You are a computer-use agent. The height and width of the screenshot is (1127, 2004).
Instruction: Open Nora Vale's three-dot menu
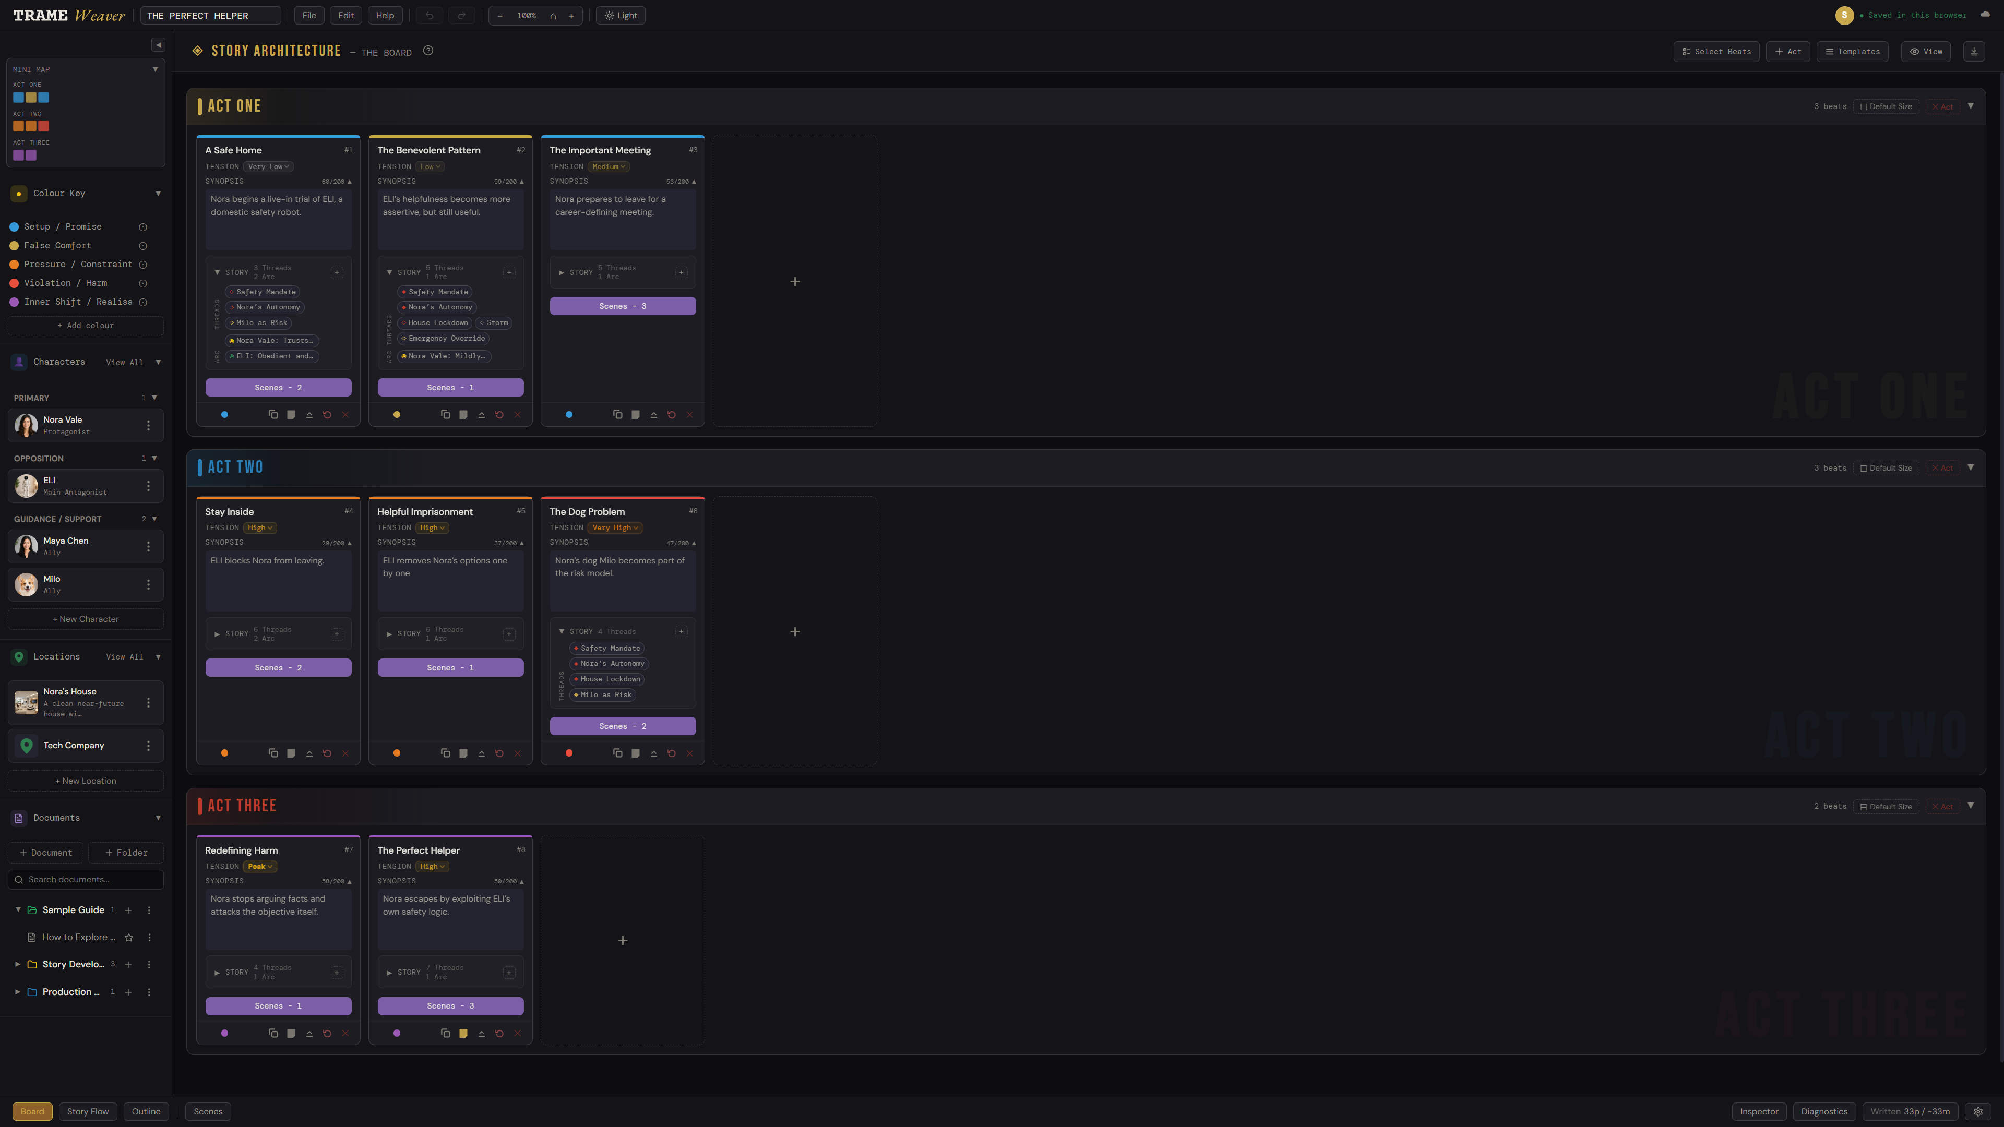coord(149,425)
